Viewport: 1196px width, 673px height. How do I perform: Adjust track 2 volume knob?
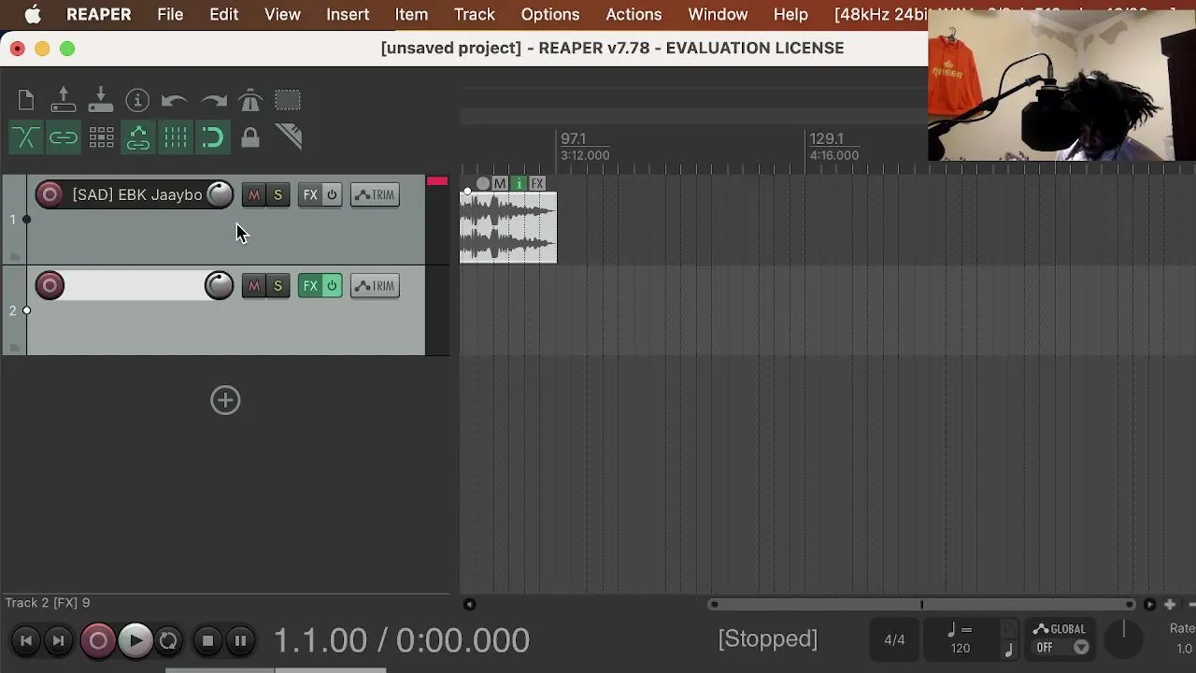point(220,285)
